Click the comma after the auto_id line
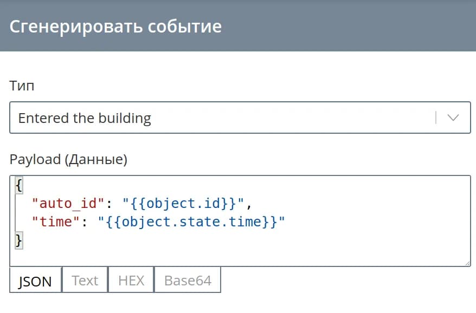 tap(250, 205)
